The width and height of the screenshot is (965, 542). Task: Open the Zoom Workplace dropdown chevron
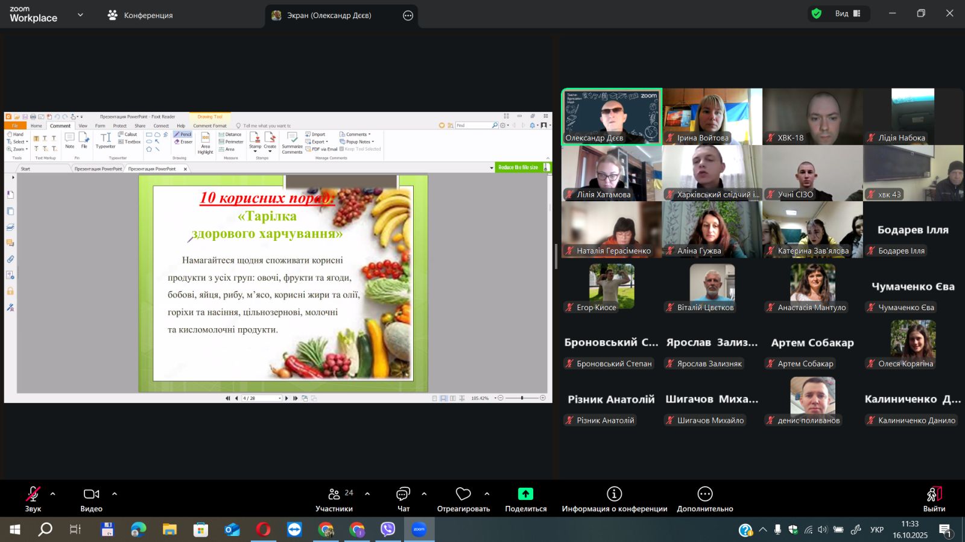pyautogui.click(x=80, y=15)
